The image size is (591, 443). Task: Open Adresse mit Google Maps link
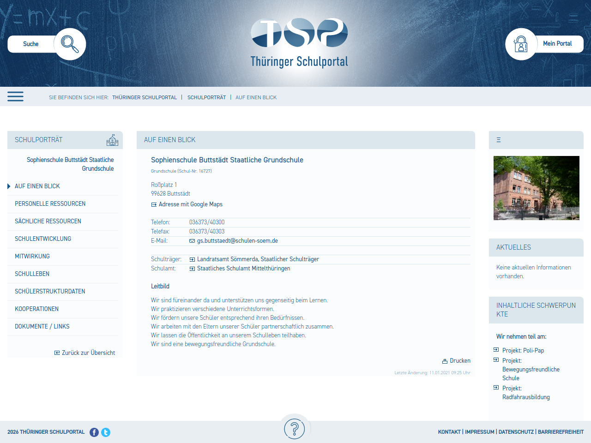(190, 204)
